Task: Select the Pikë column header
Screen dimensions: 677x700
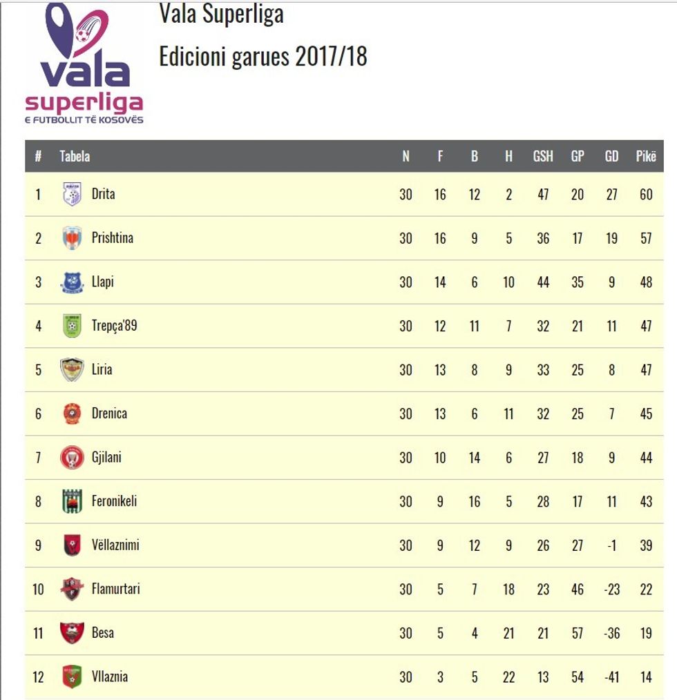Action: [x=646, y=156]
